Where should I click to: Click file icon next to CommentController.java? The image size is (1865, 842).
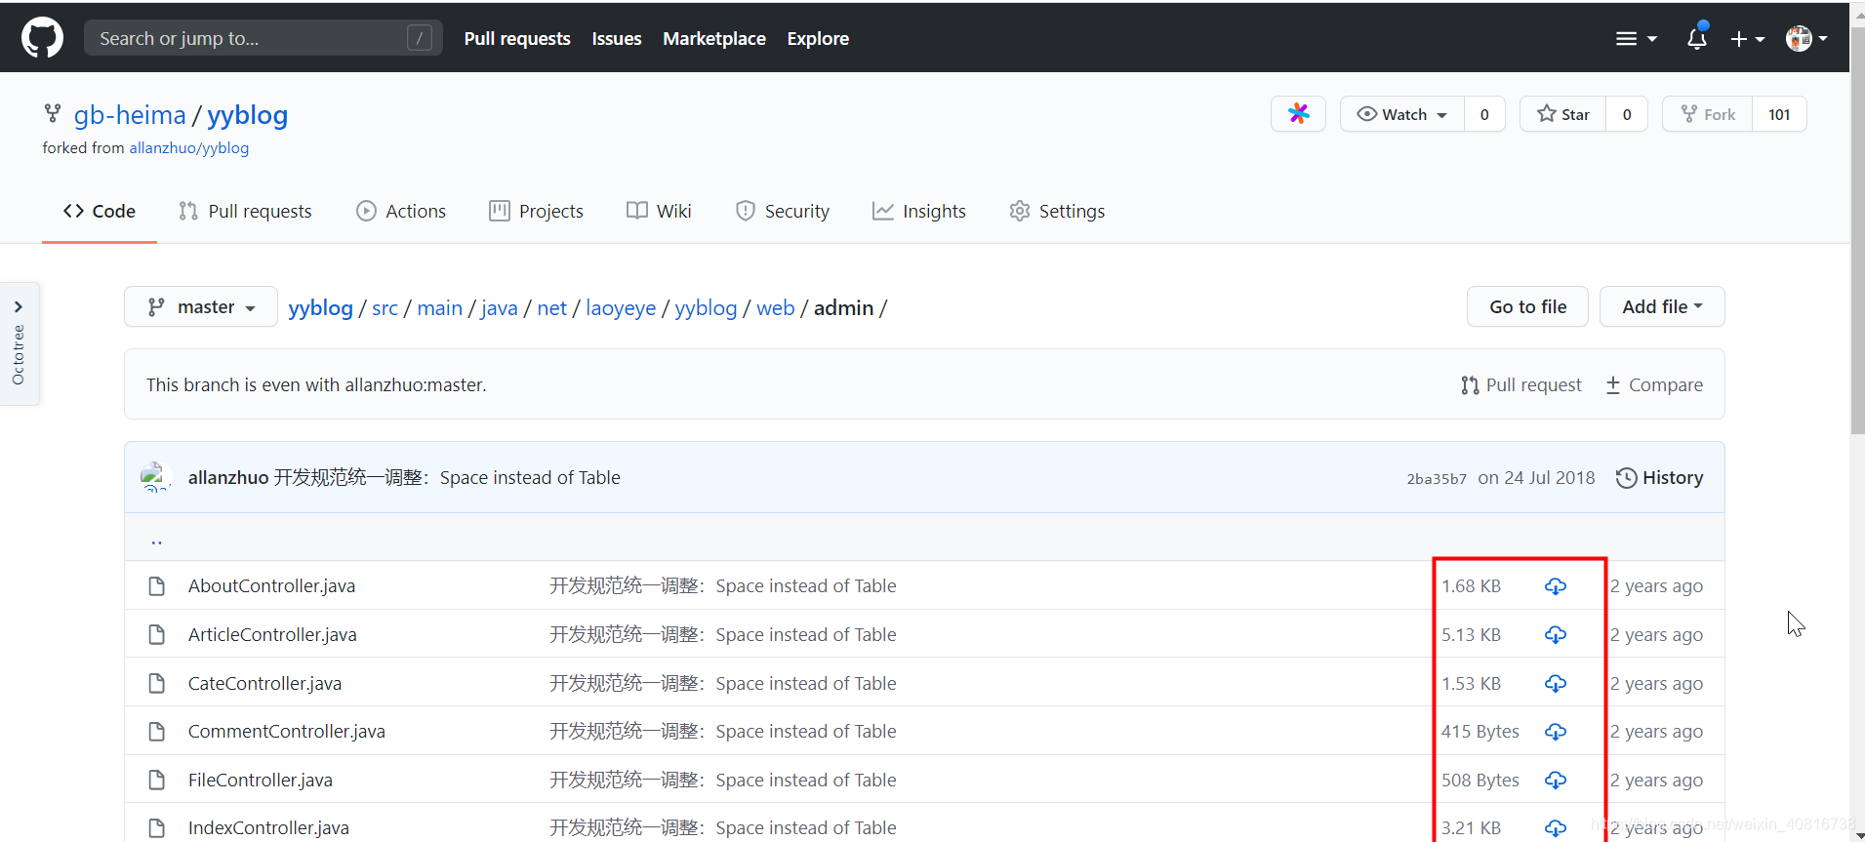click(x=156, y=732)
